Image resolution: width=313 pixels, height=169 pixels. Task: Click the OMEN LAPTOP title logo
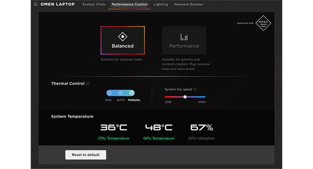[x=57, y=4]
